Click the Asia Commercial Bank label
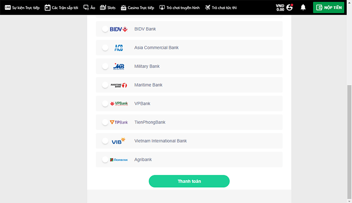Image resolution: width=352 pixels, height=203 pixels. point(156,47)
